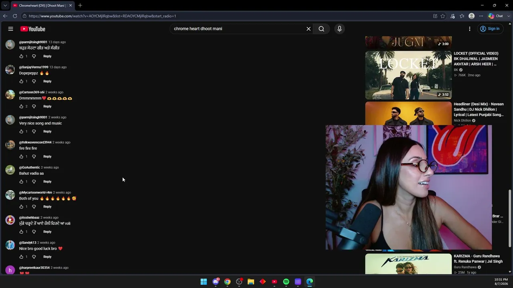Open the taskbar clock and date
Image resolution: width=513 pixels, height=288 pixels.
(x=501, y=282)
